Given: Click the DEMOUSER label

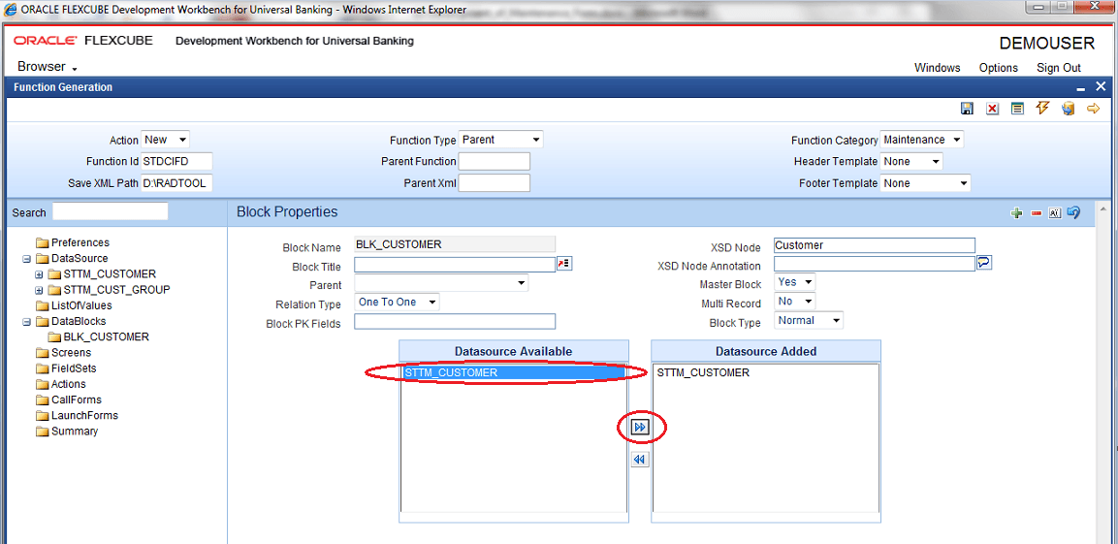Looking at the screenshot, I should point(1046,43).
